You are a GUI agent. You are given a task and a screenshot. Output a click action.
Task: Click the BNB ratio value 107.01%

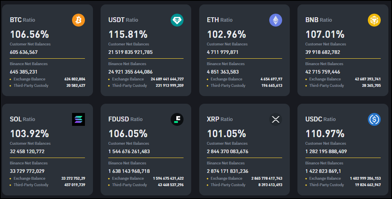tap(325, 34)
